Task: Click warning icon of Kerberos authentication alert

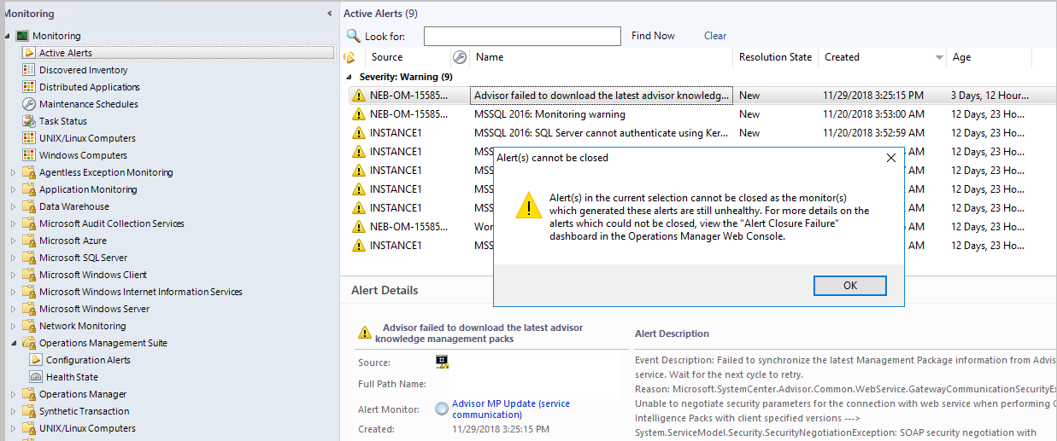Action: click(x=359, y=133)
